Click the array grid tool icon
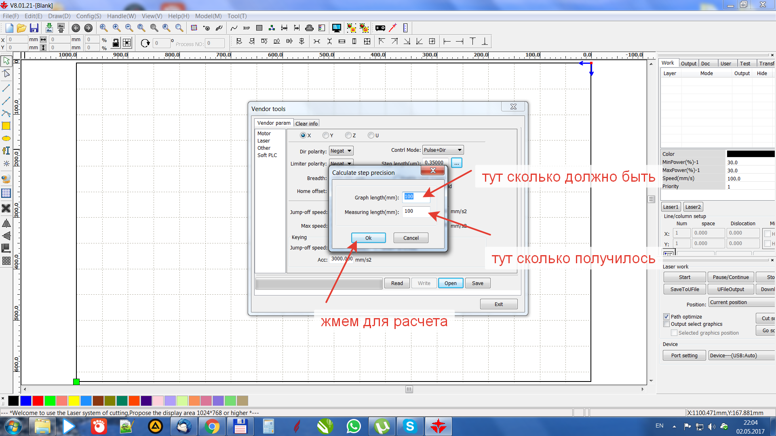 click(6, 261)
